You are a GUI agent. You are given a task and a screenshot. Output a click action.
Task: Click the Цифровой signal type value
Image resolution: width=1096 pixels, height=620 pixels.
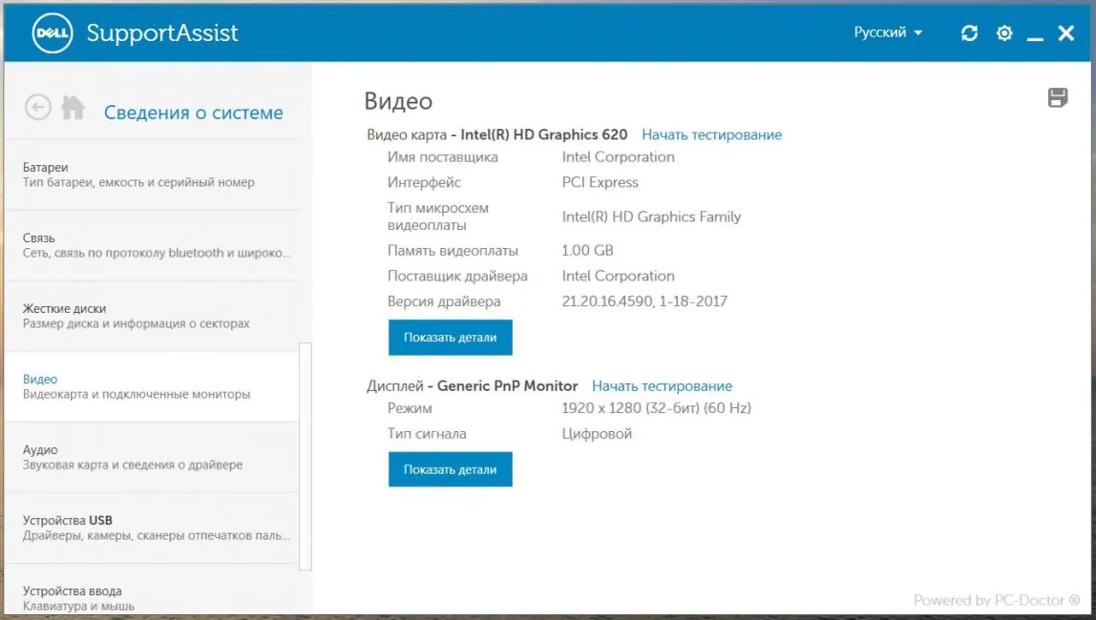[597, 434]
